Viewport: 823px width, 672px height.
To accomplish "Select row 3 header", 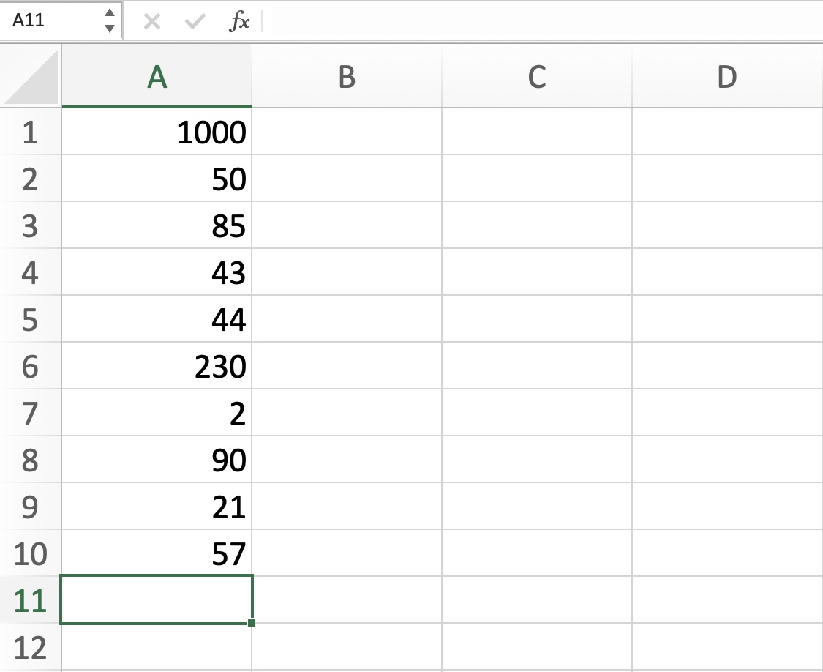I will click(x=31, y=225).
